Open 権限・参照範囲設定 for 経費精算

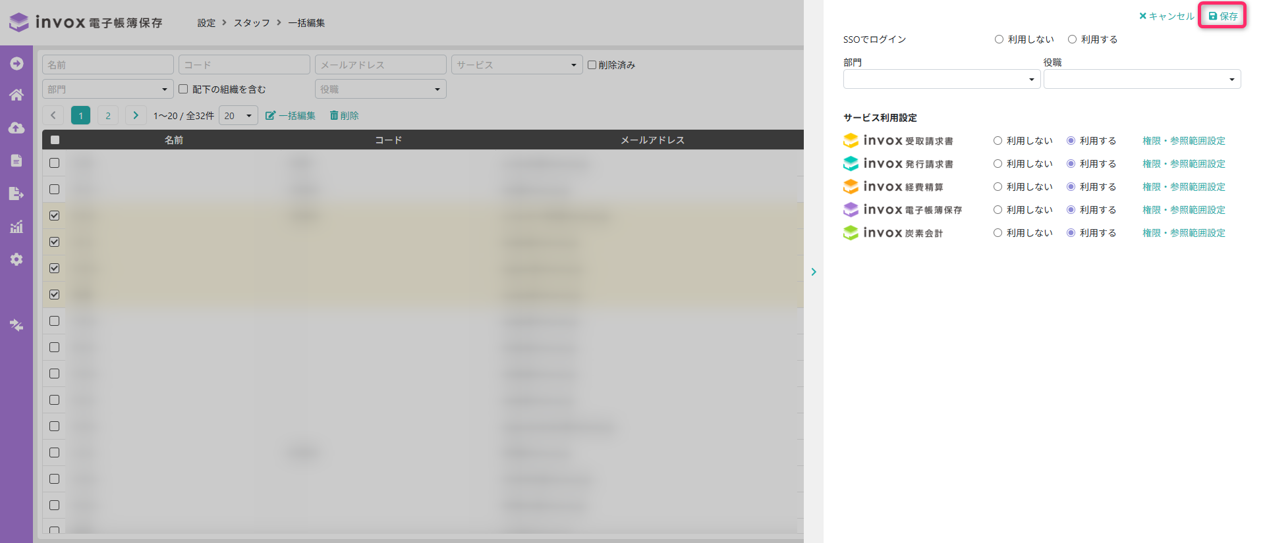[1184, 187]
